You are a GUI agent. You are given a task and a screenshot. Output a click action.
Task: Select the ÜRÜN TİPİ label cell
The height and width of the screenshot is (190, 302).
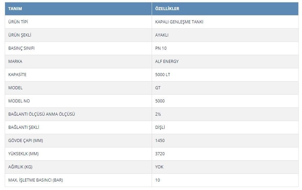78,22
